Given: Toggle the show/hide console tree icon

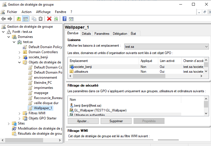Looking at the screenshot, I should click(25, 19).
